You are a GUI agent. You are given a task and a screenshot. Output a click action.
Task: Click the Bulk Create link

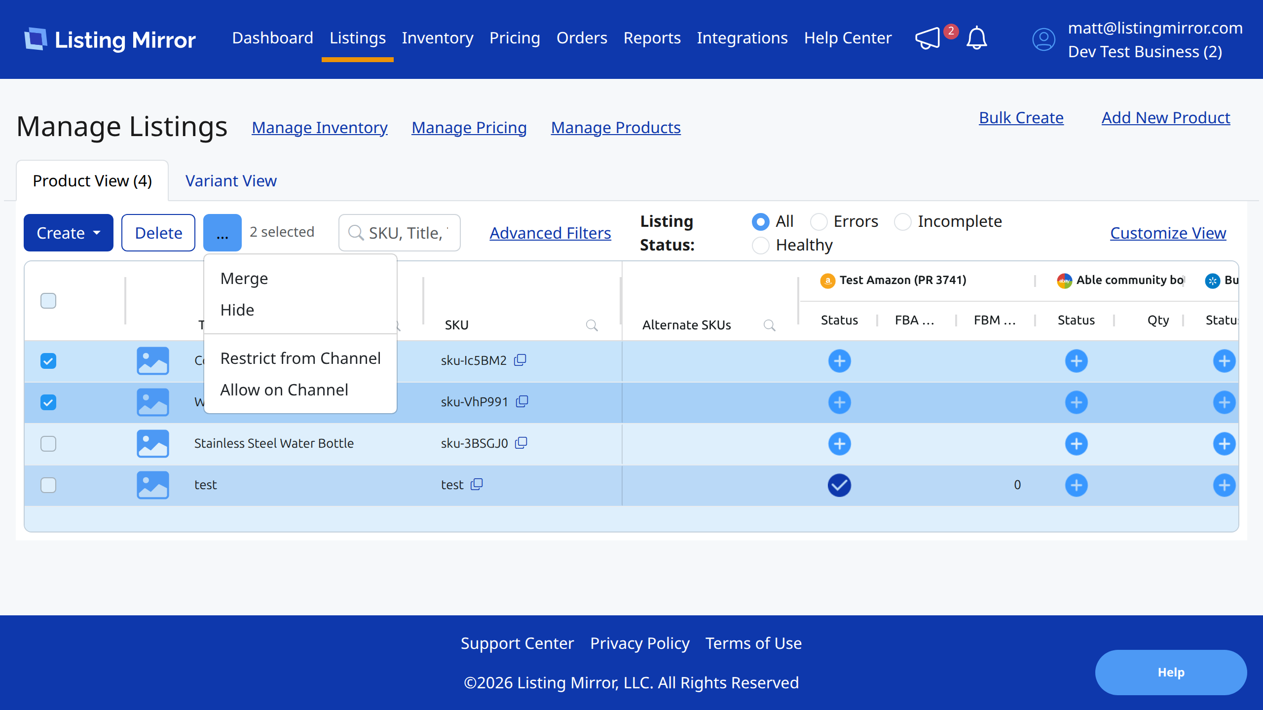[1021, 118]
